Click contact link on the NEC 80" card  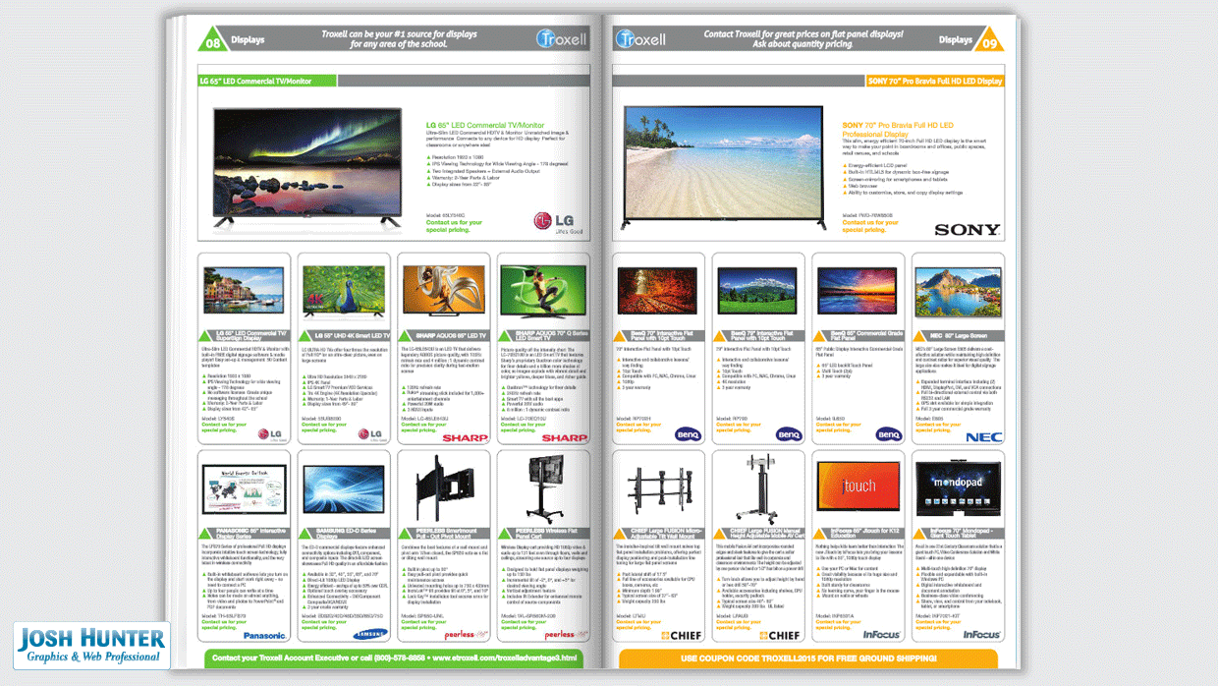click(936, 428)
